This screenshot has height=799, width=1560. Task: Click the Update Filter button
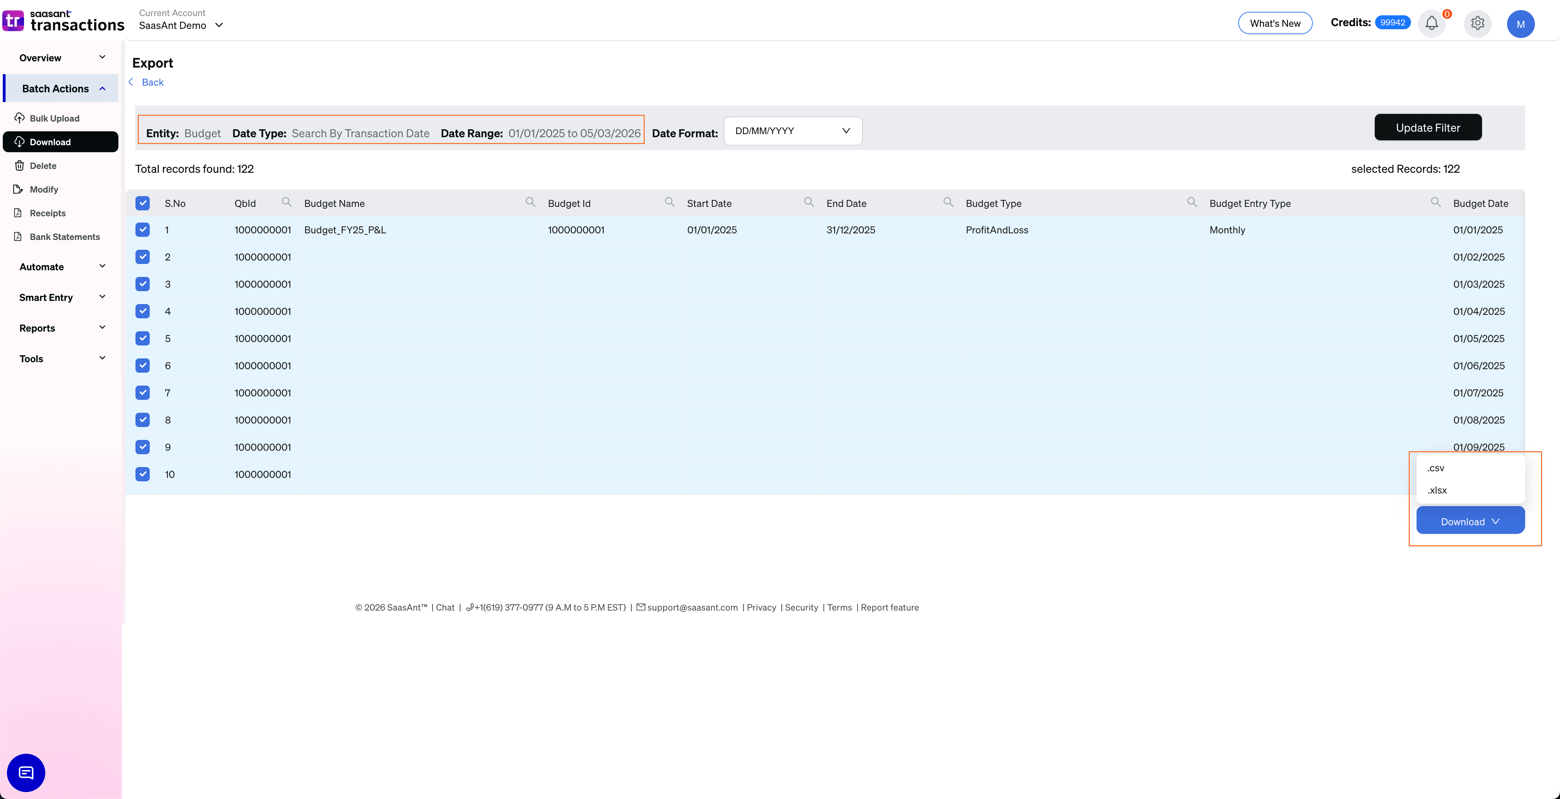(1428, 127)
